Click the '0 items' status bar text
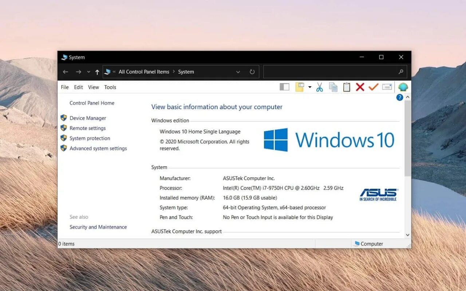Image resolution: width=466 pixels, height=291 pixels. [66, 244]
